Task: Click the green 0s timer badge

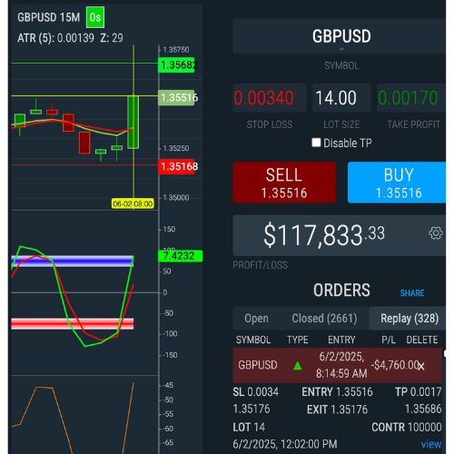Action: click(x=95, y=17)
